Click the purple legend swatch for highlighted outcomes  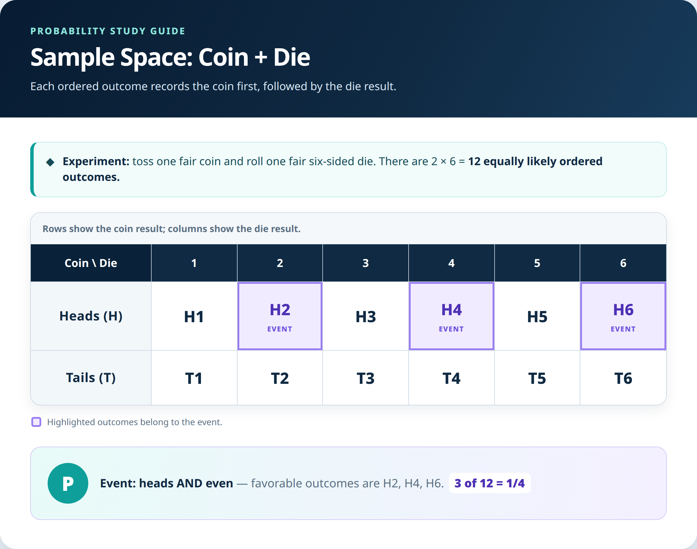tap(36, 422)
